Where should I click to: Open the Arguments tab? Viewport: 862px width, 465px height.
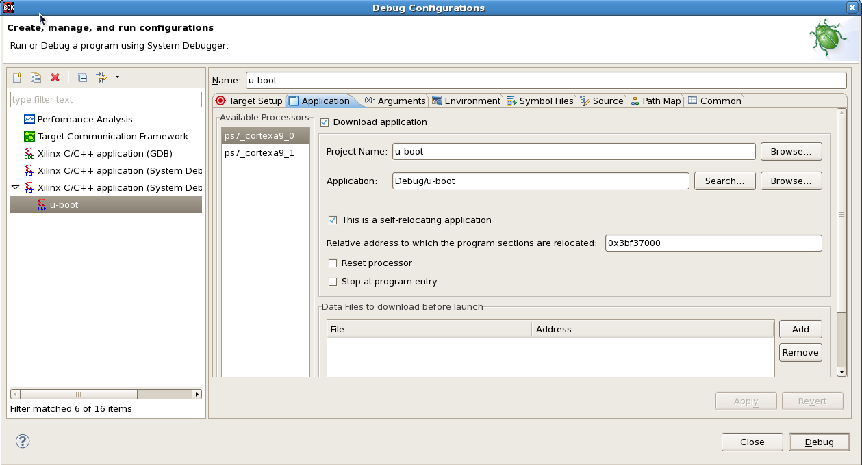(395, 101)
